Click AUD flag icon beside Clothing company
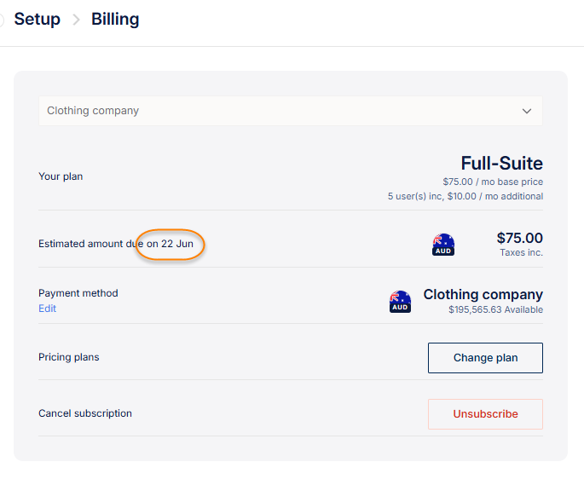The width and height of the screenshot is (584, 479). (400, 302)
